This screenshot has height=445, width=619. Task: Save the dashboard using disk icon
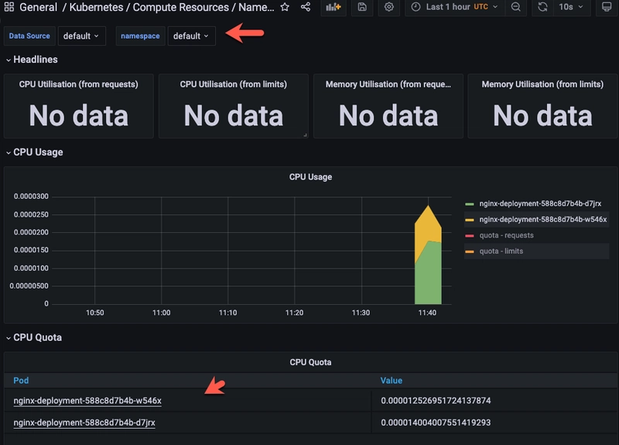pyautogui.click(x=362, y=7)
